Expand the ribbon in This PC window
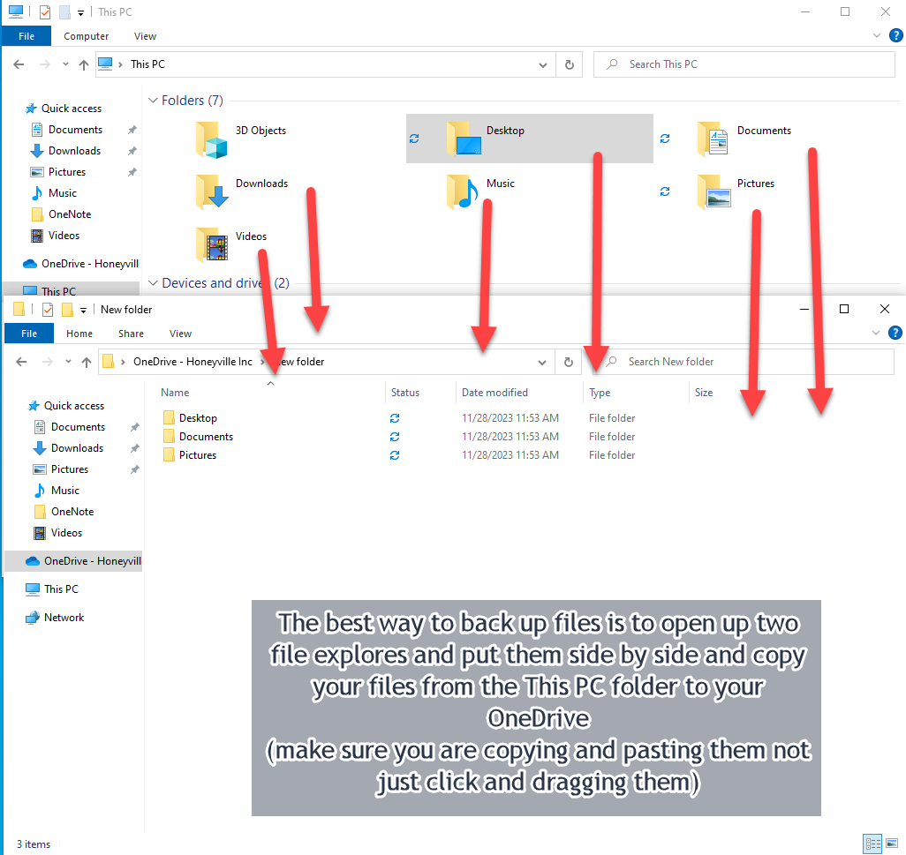The image size is (906, 855). pos(877,36)
